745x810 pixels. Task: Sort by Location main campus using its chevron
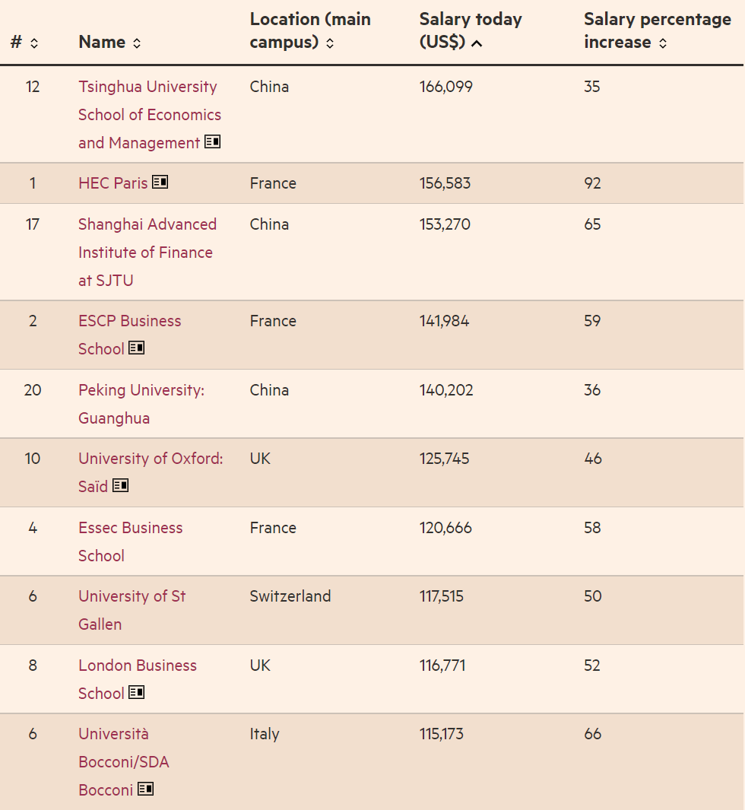330,43
